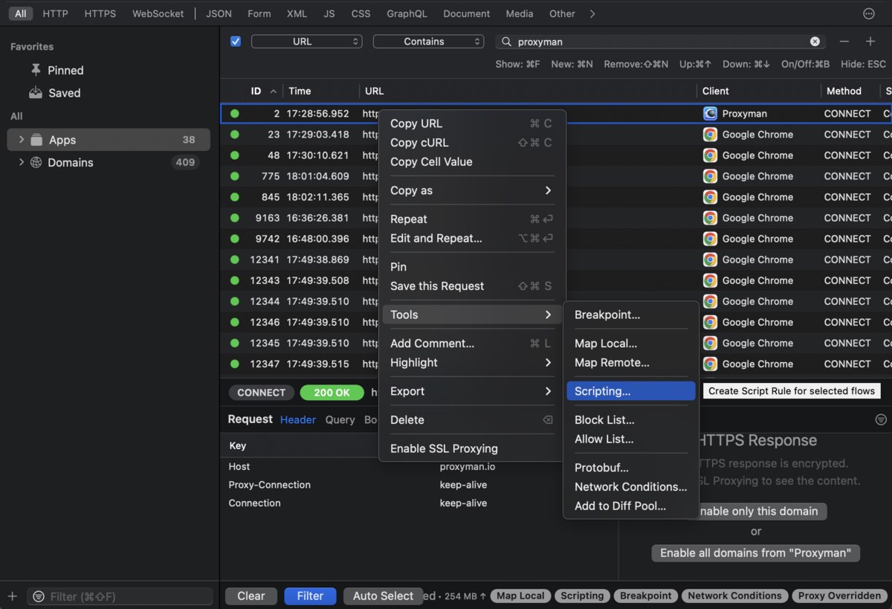Open the URL filter field dropdown

(x=306, y=42)
